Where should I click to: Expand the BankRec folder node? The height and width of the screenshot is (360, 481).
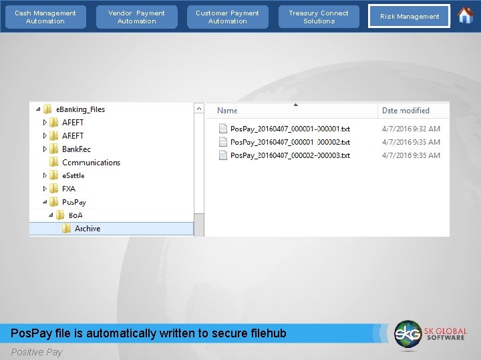pyautogui.click(x=45, y=149)
